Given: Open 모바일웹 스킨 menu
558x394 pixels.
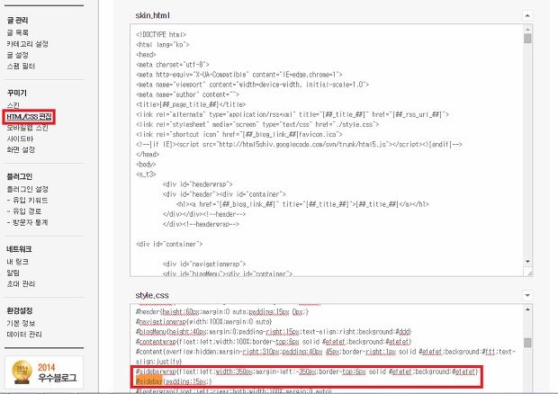Looking at the screenshot, I should [27, 128].
